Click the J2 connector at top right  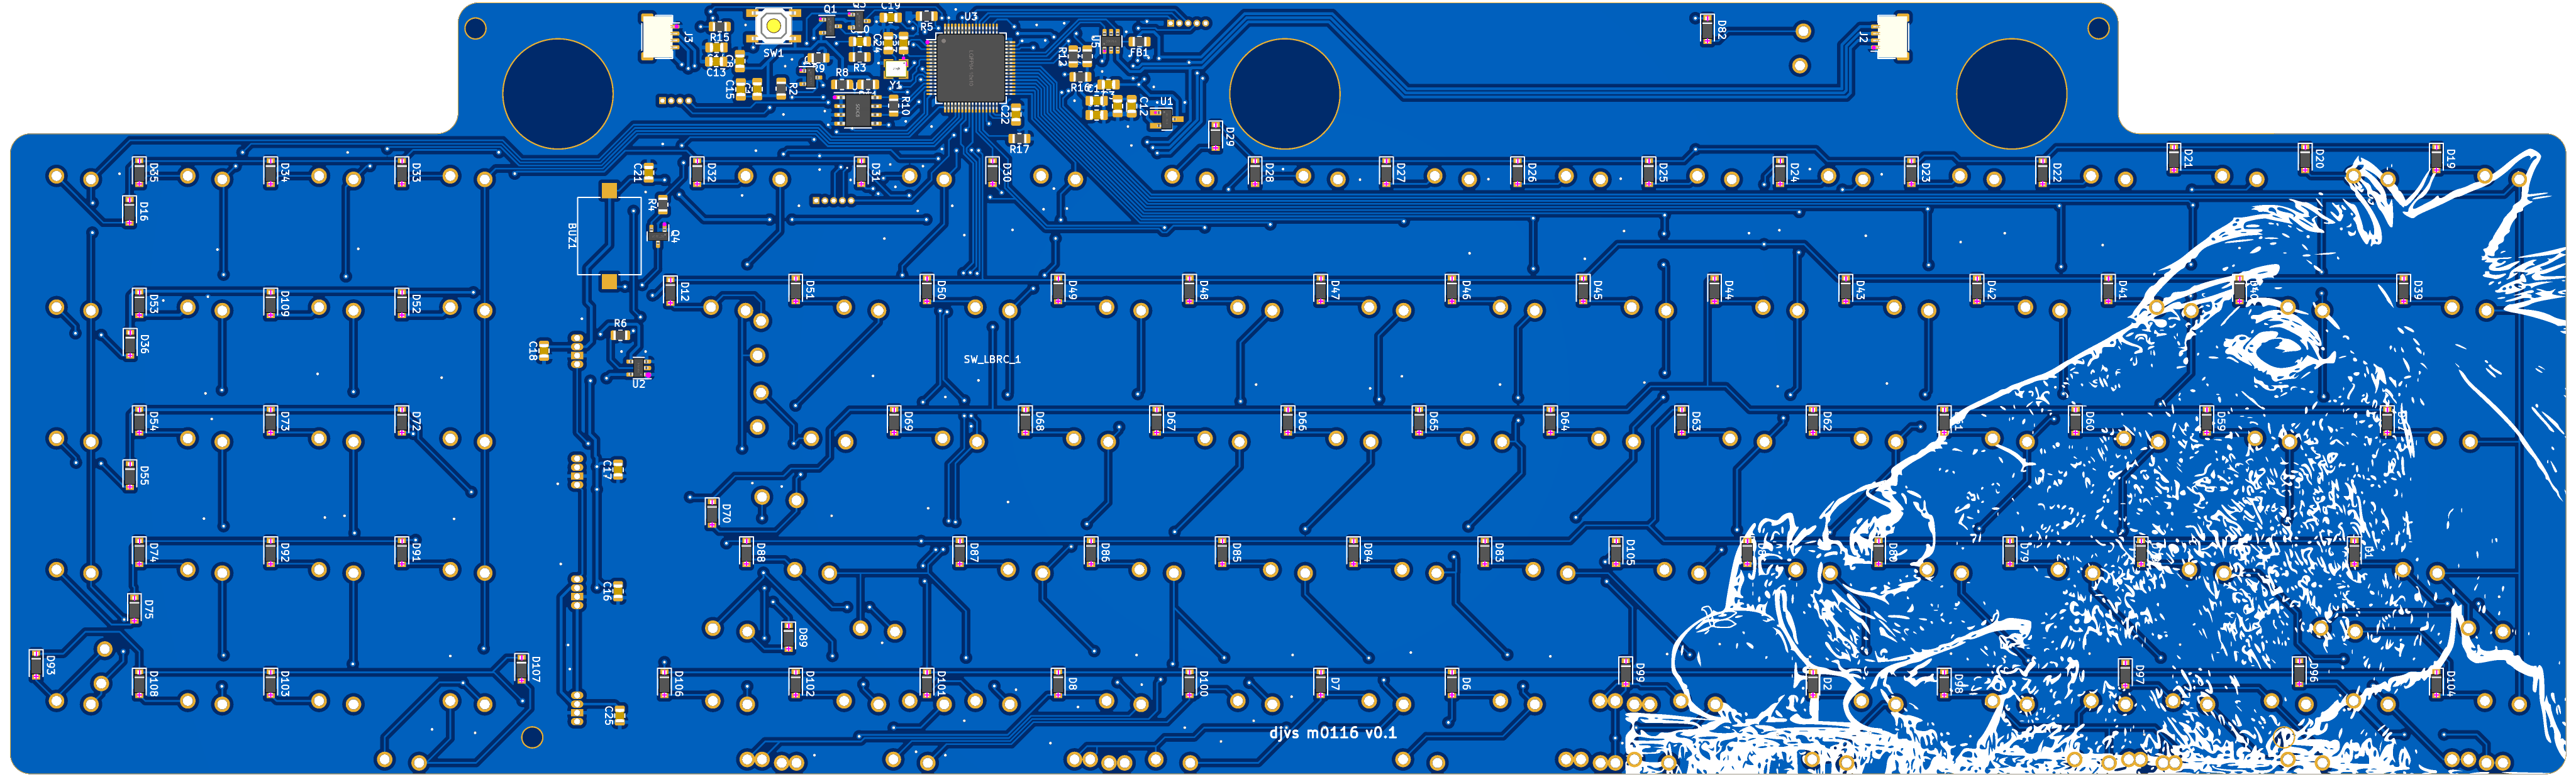point(1891,37)
